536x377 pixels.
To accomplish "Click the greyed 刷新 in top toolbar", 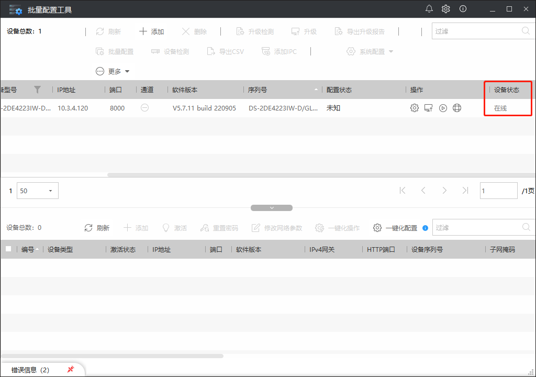I will 108,31.
